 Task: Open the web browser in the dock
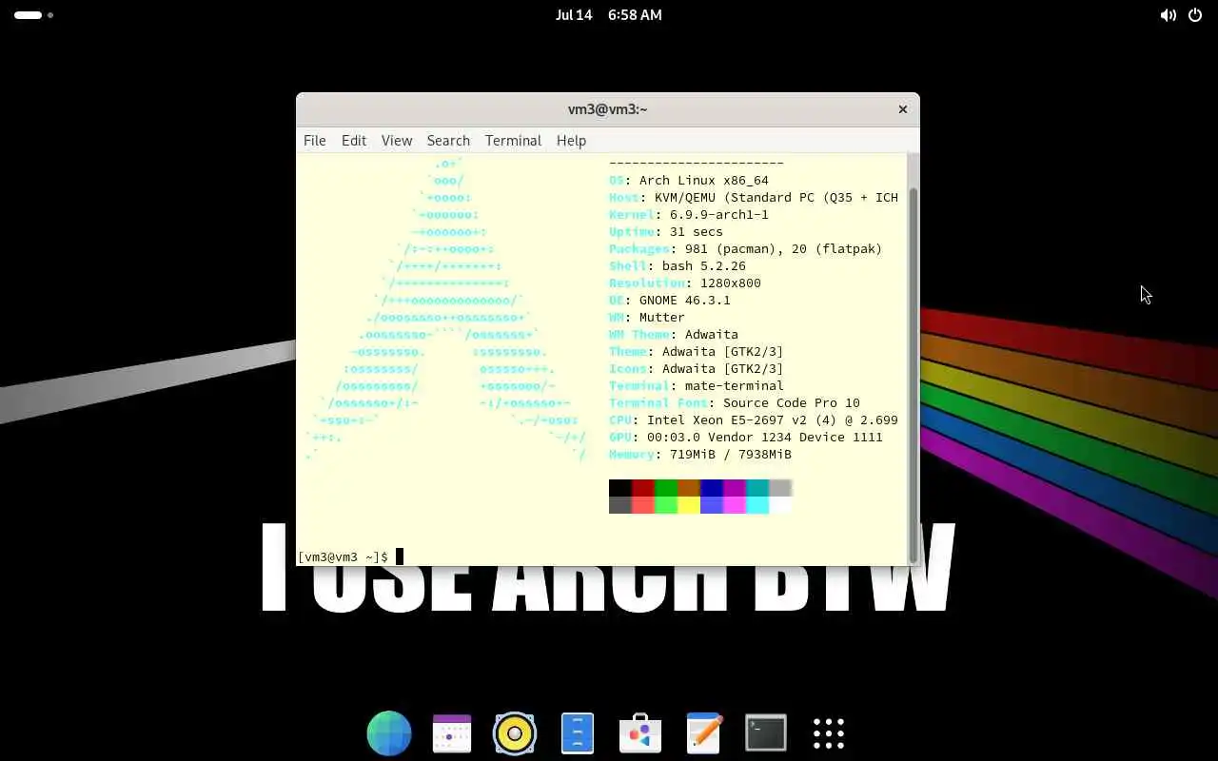pyautogui.click(x=389, y=733)
